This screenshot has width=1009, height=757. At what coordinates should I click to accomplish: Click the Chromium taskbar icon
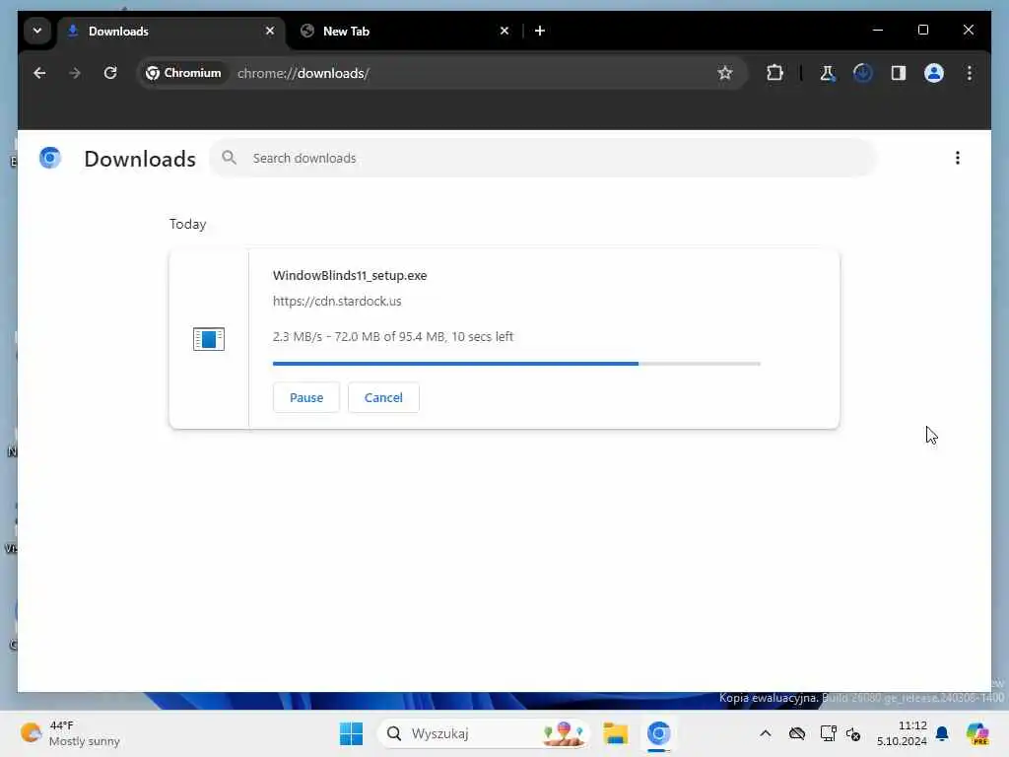coord(659,733)
